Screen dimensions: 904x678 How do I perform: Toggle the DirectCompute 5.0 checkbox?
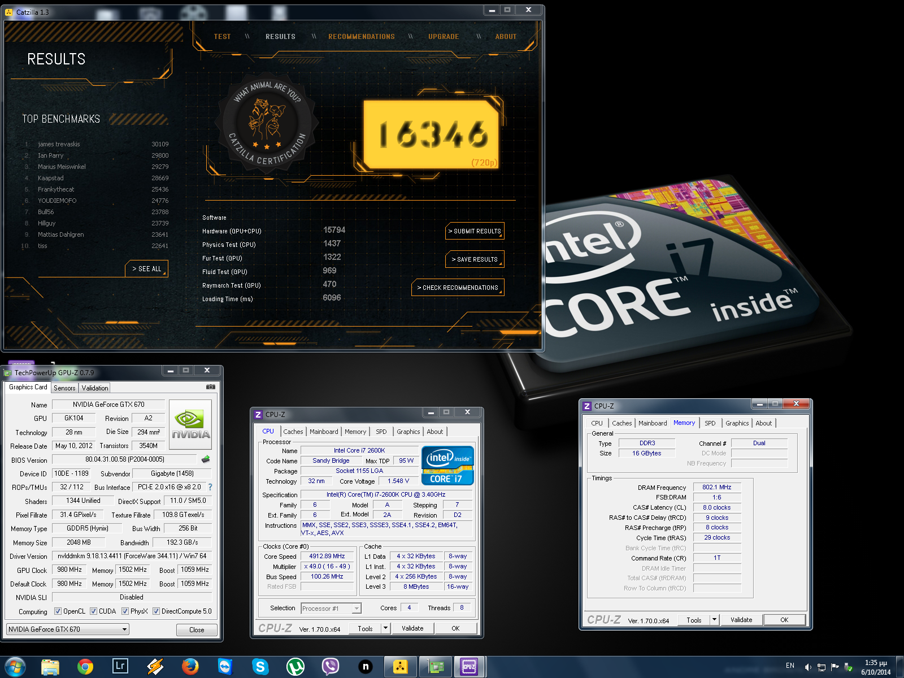pos(156,611)
